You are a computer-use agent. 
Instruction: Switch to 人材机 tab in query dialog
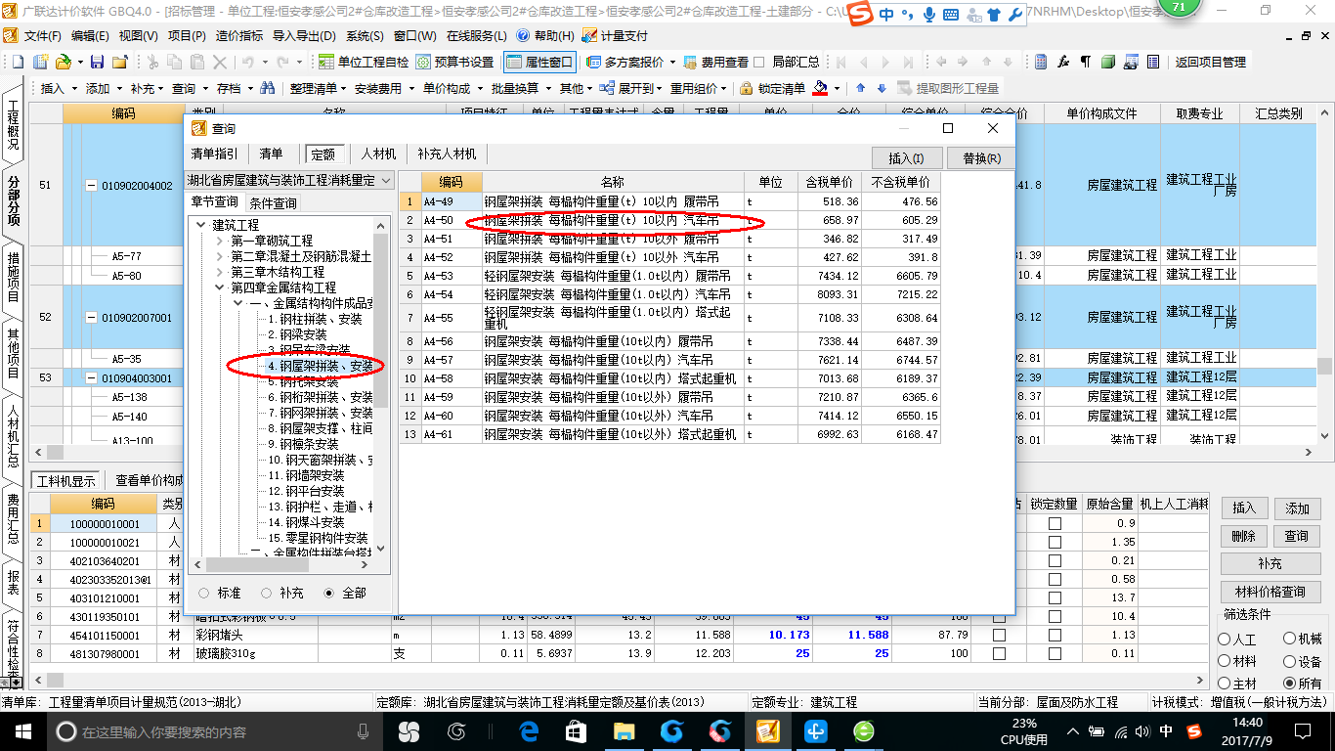tap(378, 154)
